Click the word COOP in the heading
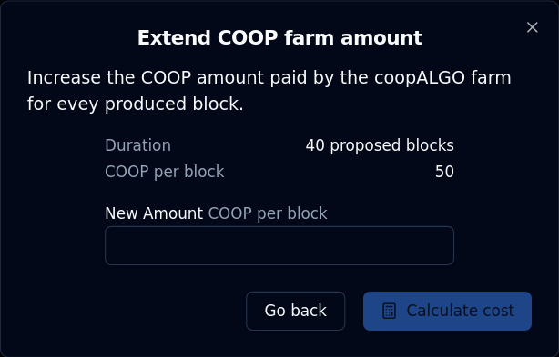 [248, 37]
